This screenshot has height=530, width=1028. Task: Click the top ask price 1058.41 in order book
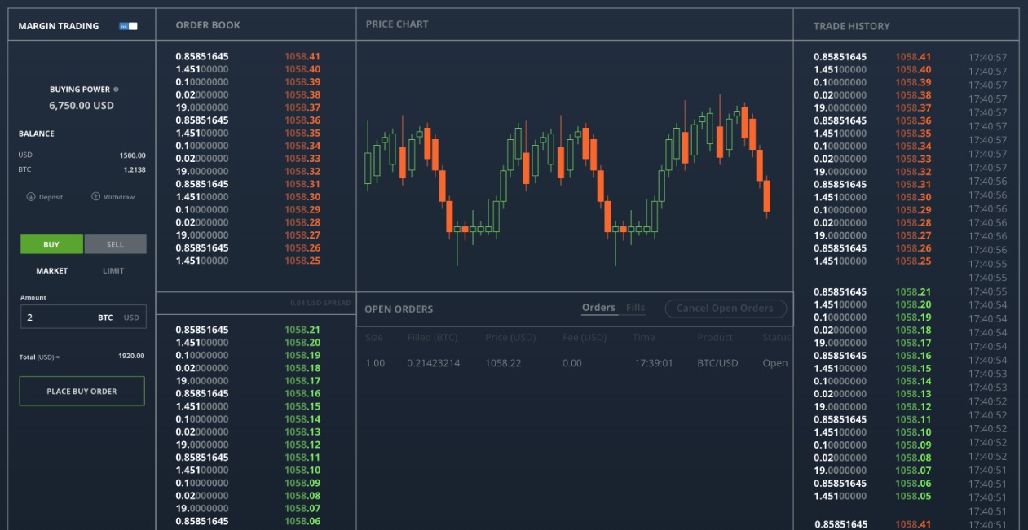[x=302, y=57]
